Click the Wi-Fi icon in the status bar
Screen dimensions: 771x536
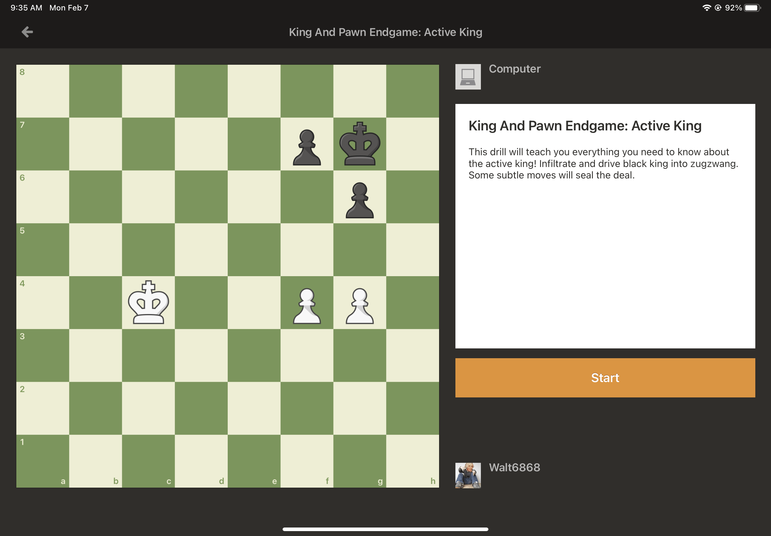(708, 7)
